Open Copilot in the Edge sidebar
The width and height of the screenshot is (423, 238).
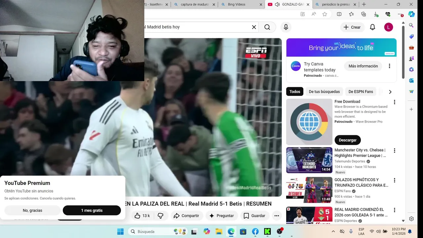[411, 14]
